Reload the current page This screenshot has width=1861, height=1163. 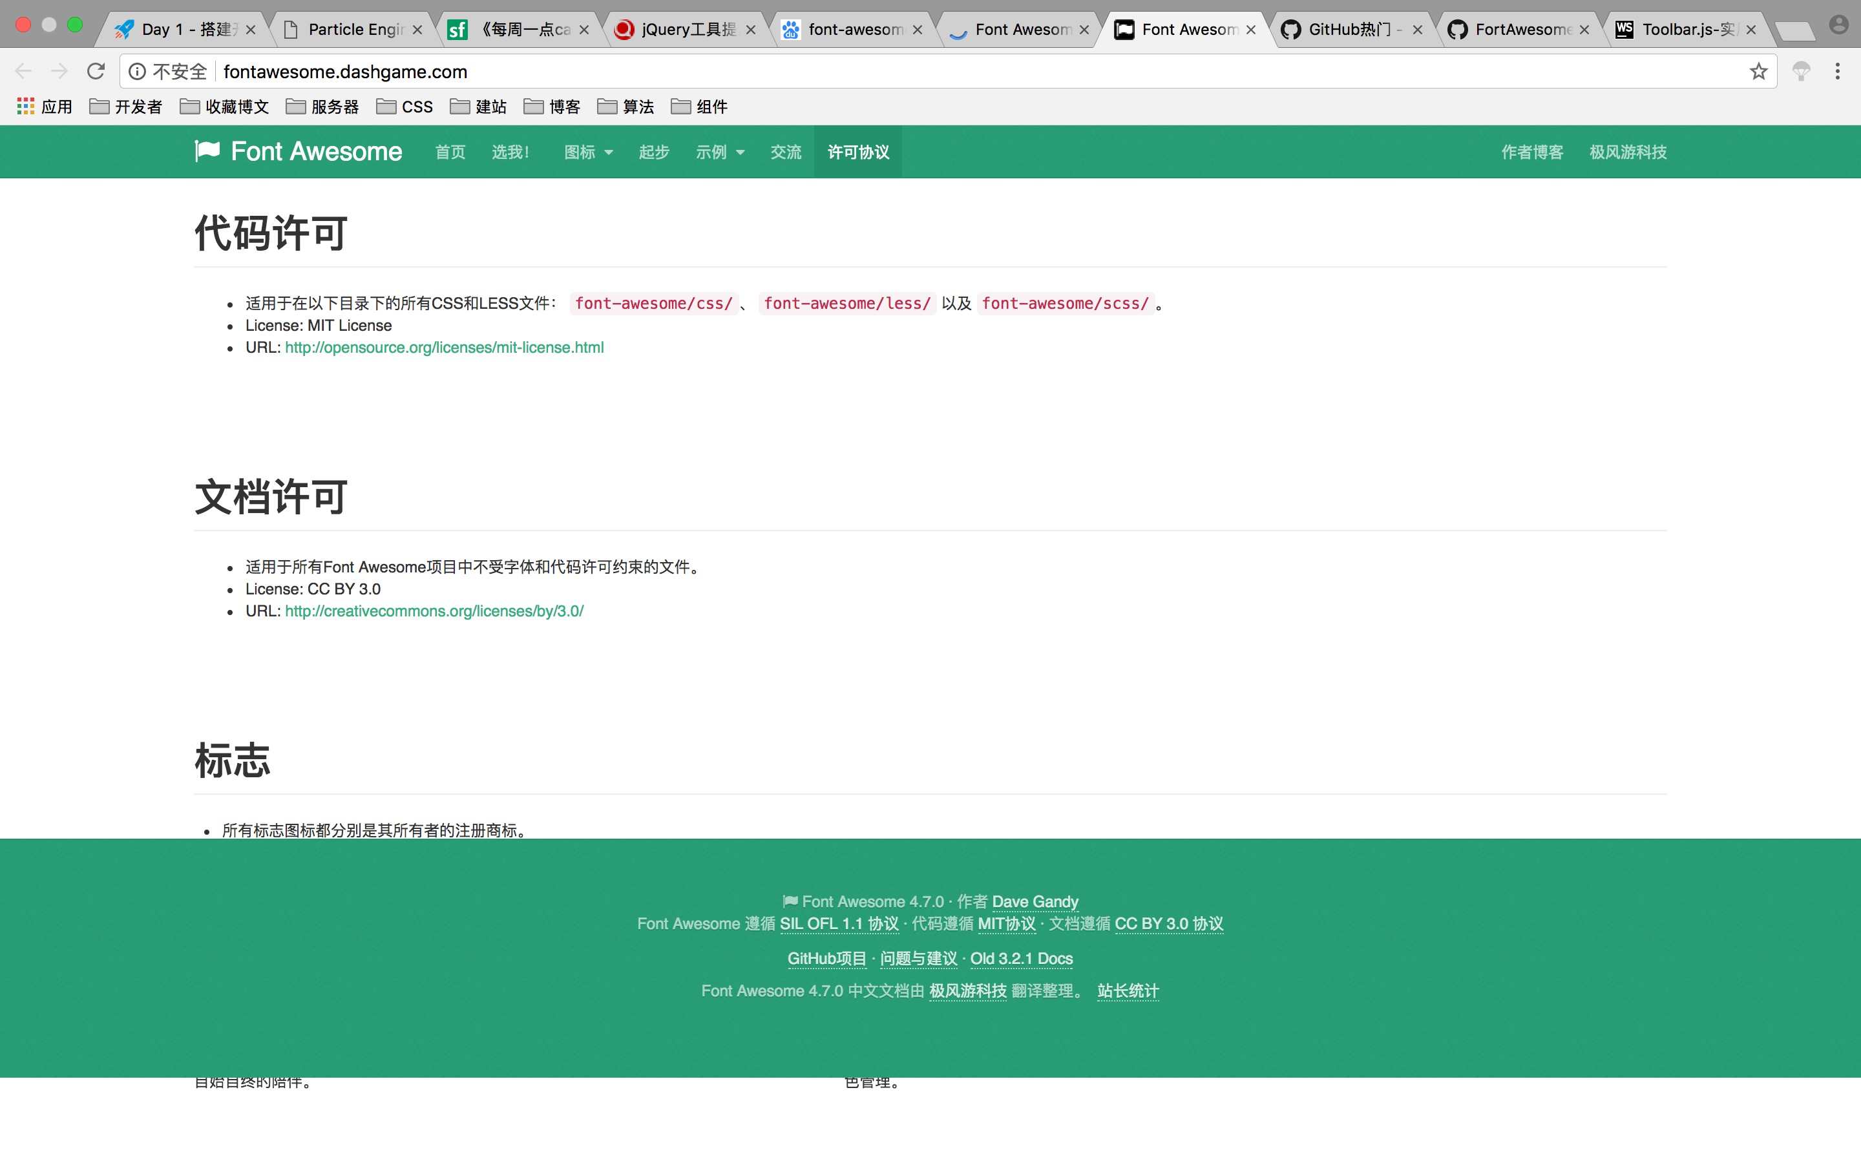coord(96,71)
